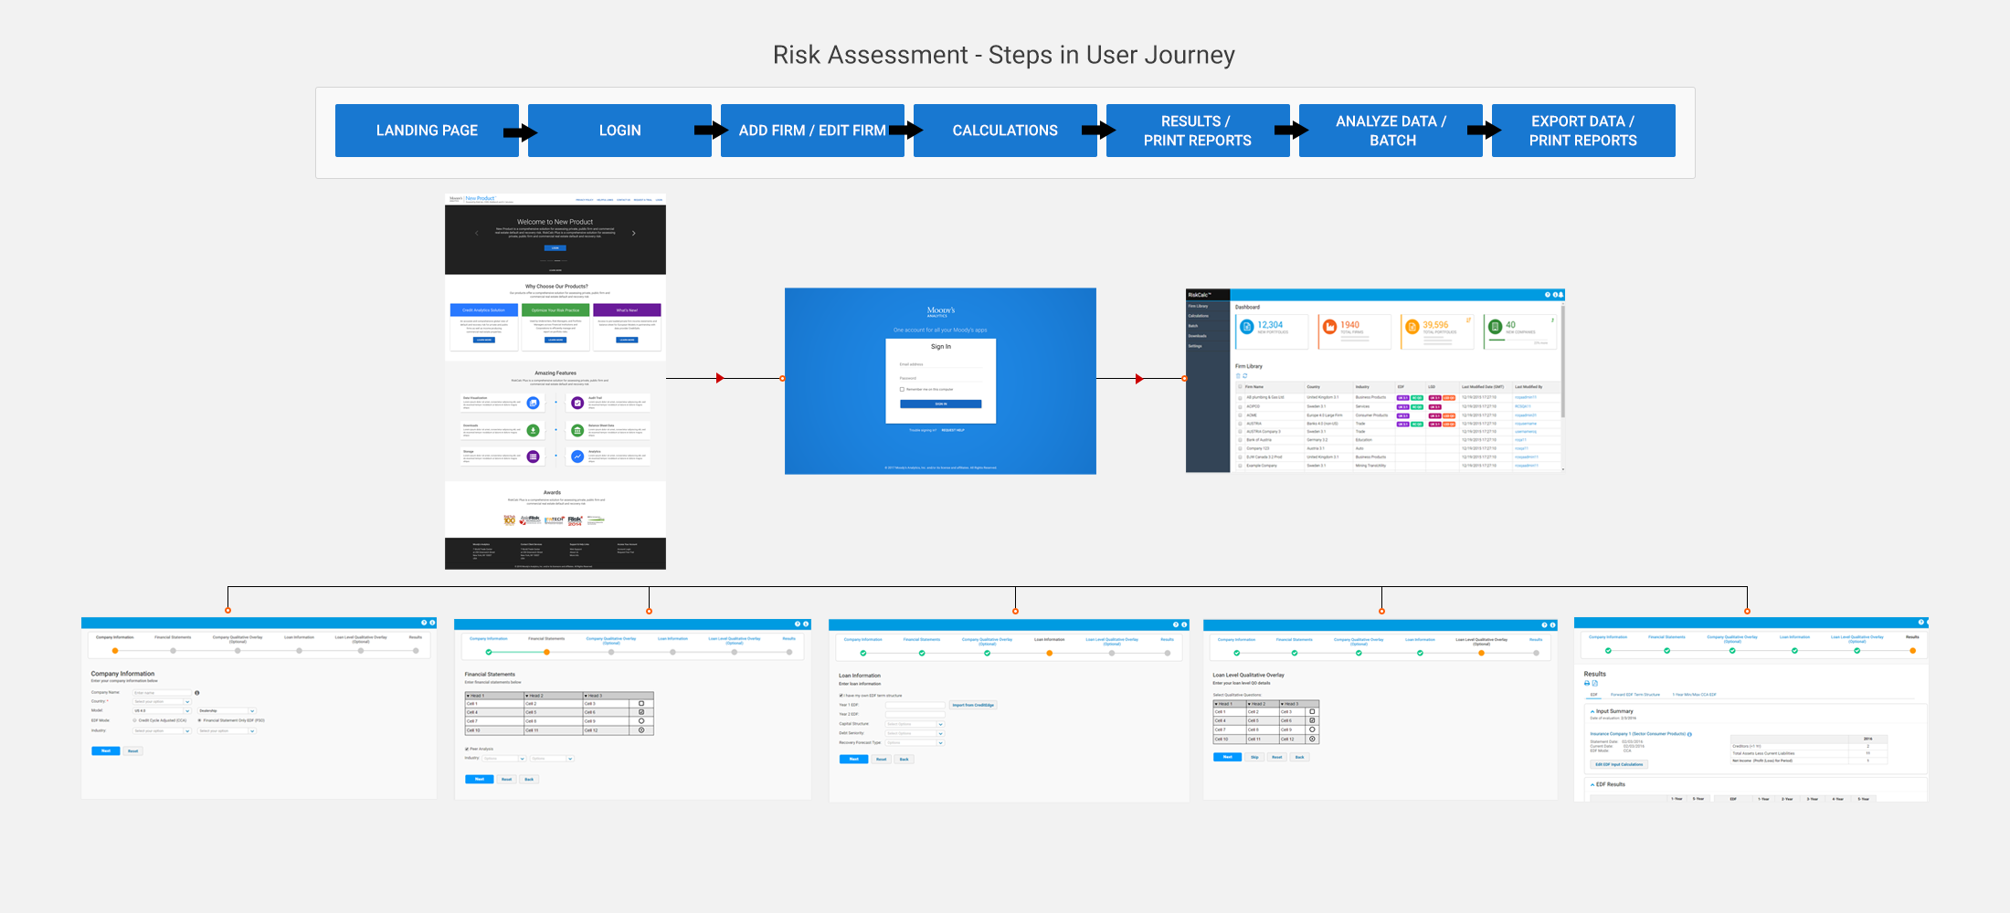Open the Dealership dropdown
Viewport: 2010px width, 913px height.
227,711
